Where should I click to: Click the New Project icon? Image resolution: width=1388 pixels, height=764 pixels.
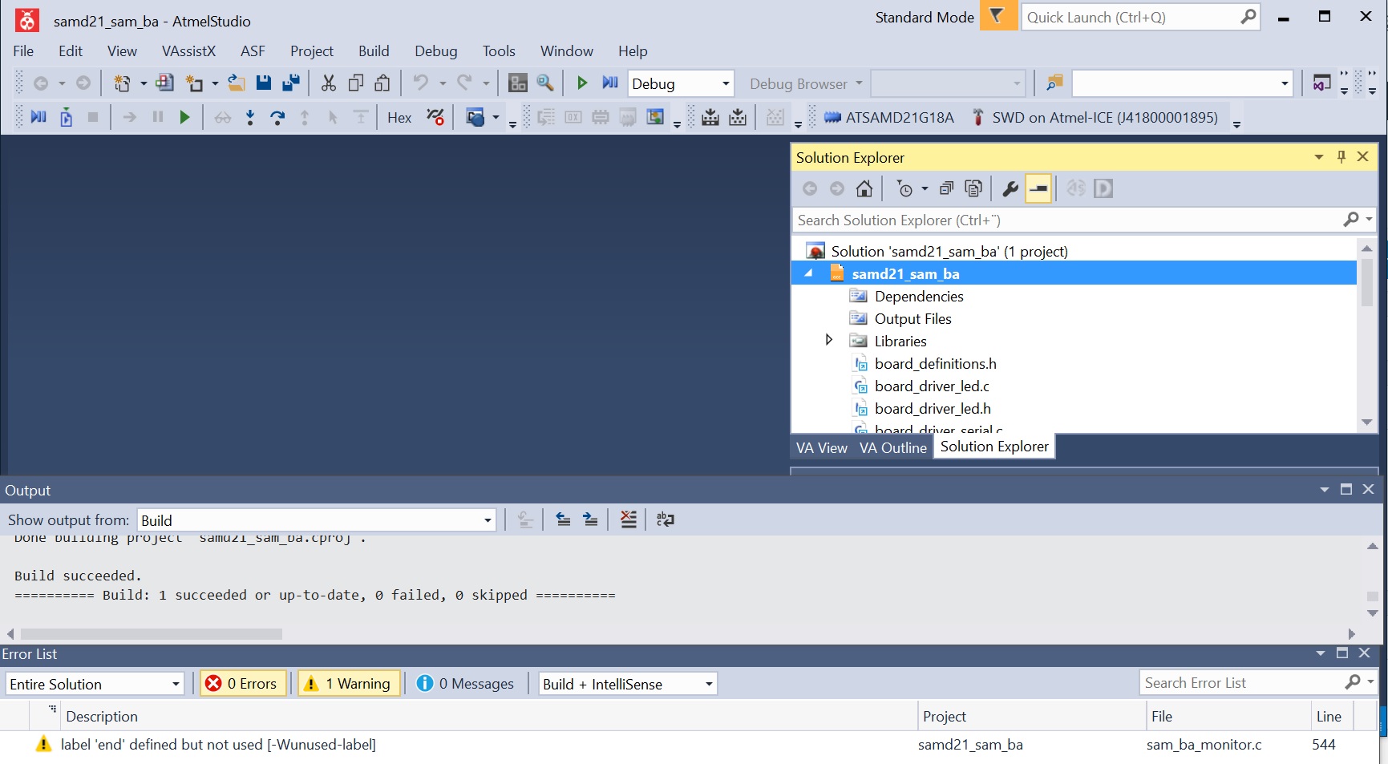click(x=122, y=83)
